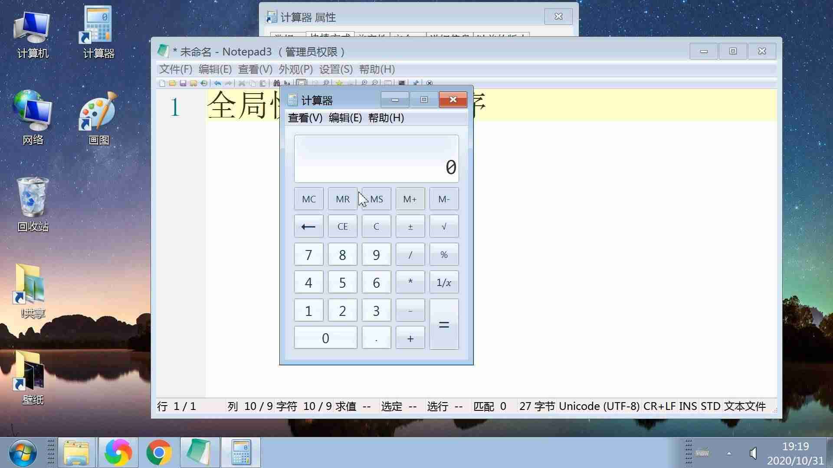Image resolution: width=833 pixels, height=468 pixels.
Task: Open Notepad3 设置(S) menu
Action: pyautogui.click(x=336, y=69)
